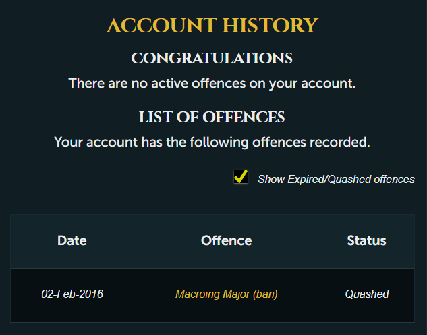
Task: Untick the Show Expired/Quashed offences checkbox
Action: [240, 177]
